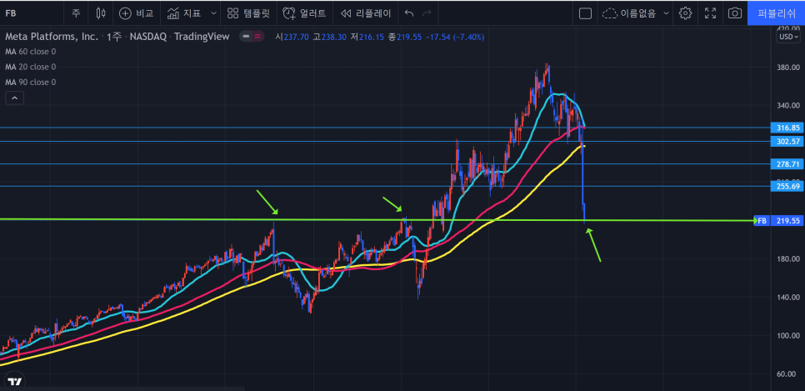Redo the last chart action
This screenshot has height=391, width=805.
(x=427, y=13)
